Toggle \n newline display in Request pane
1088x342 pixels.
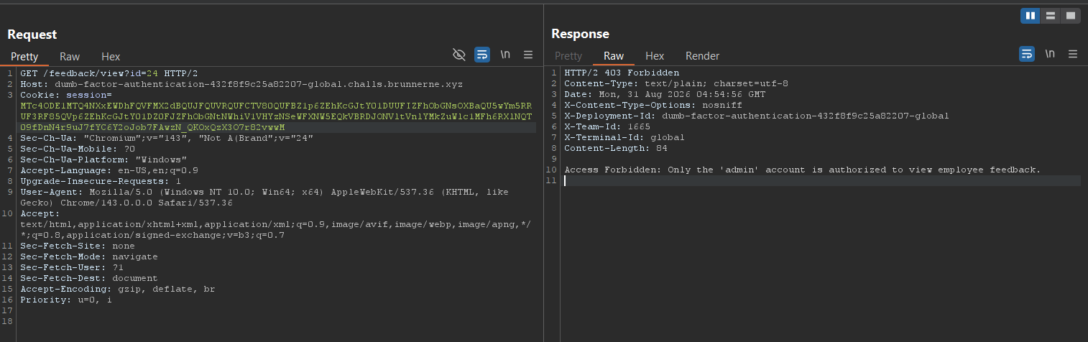coord(505,55)
